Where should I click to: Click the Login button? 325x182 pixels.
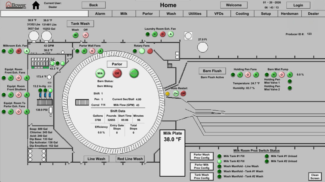(x=298, y=5)
